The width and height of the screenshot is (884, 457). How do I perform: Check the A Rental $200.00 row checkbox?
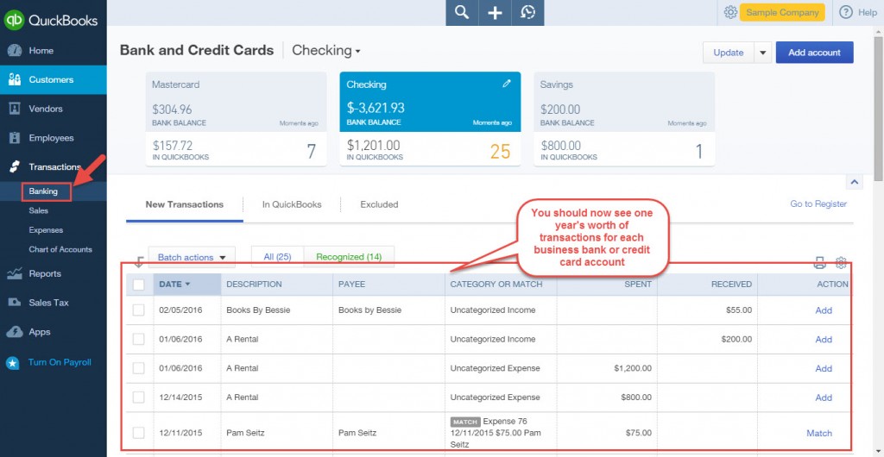pyautogui.click(x=139, y=340)
